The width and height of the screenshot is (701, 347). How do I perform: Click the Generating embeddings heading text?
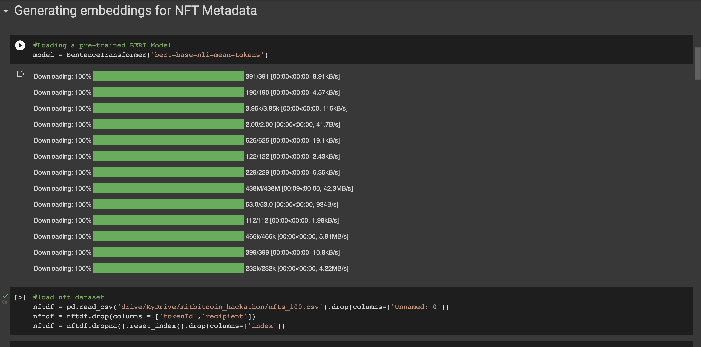tap(135, 11)
